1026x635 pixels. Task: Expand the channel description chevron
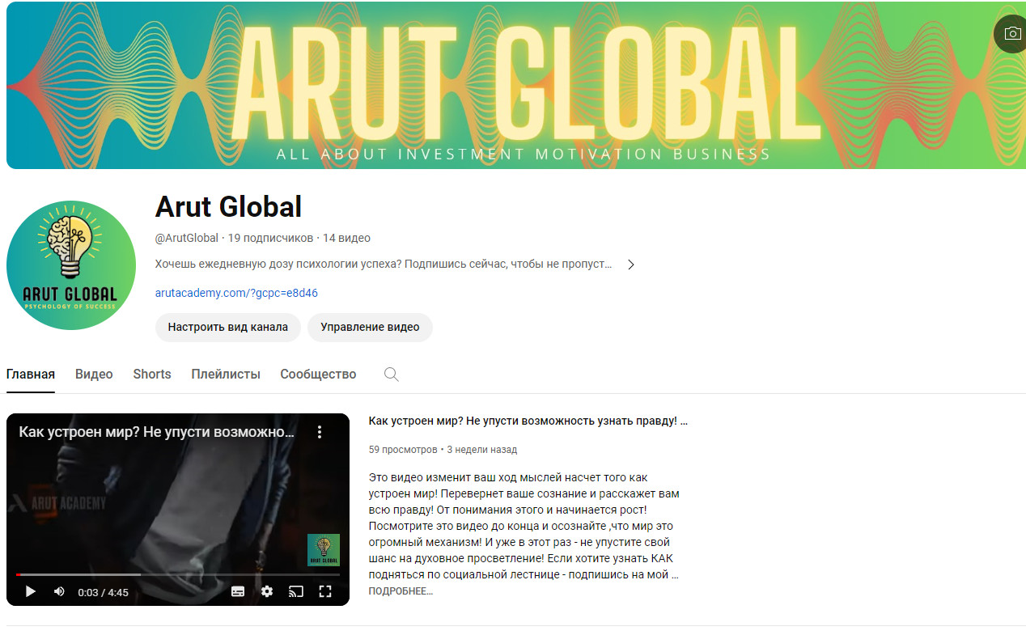[x=631, y=265]
